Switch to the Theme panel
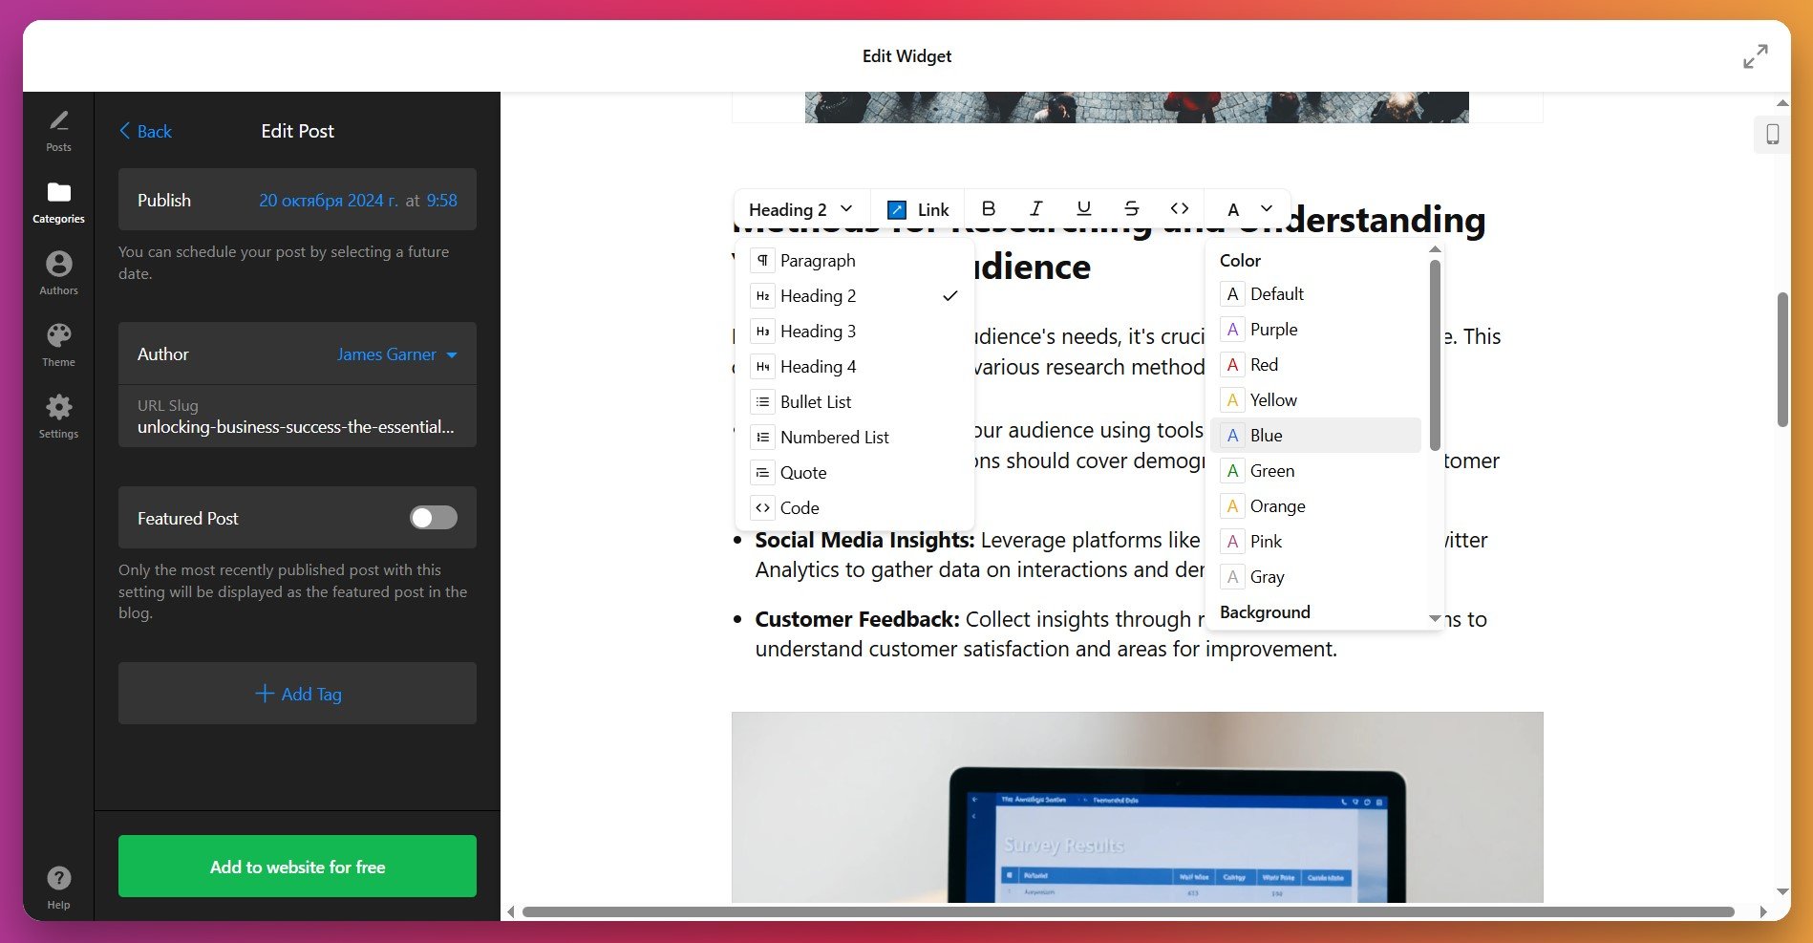The width and height of the screenshot is (1813, 943). [58, 342]
